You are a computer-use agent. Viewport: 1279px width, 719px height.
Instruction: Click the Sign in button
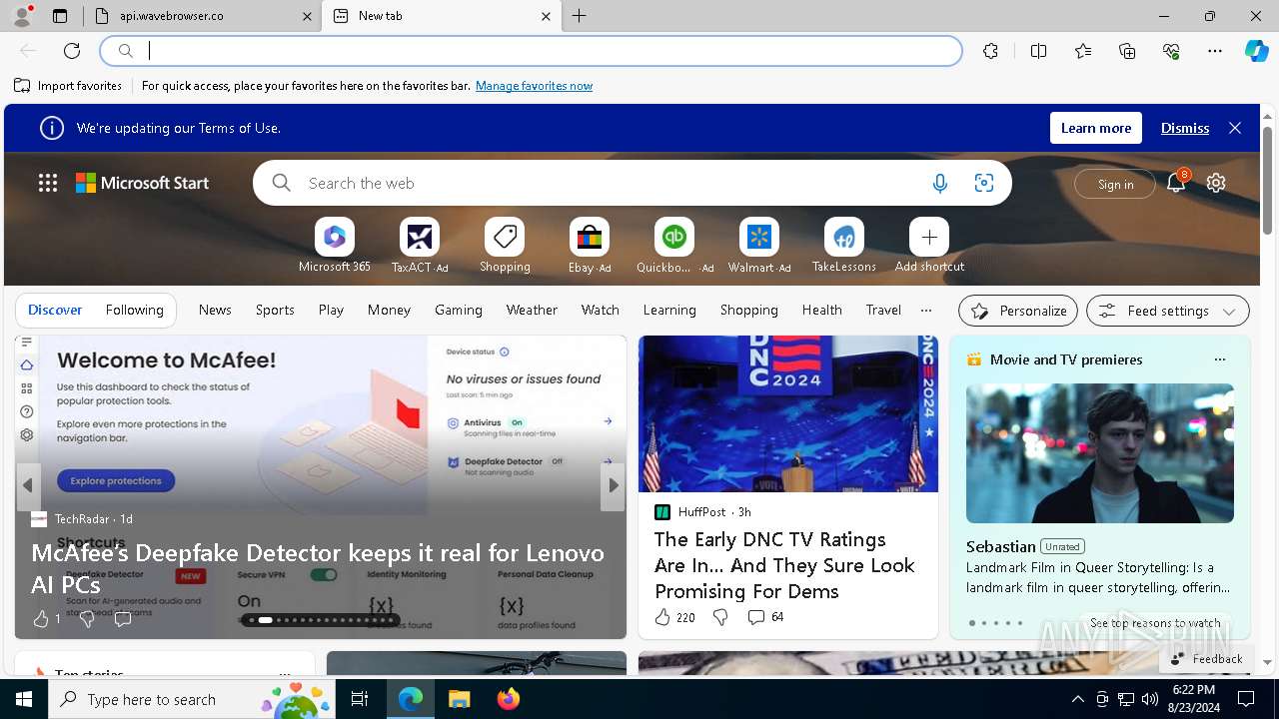(1115, 184)
